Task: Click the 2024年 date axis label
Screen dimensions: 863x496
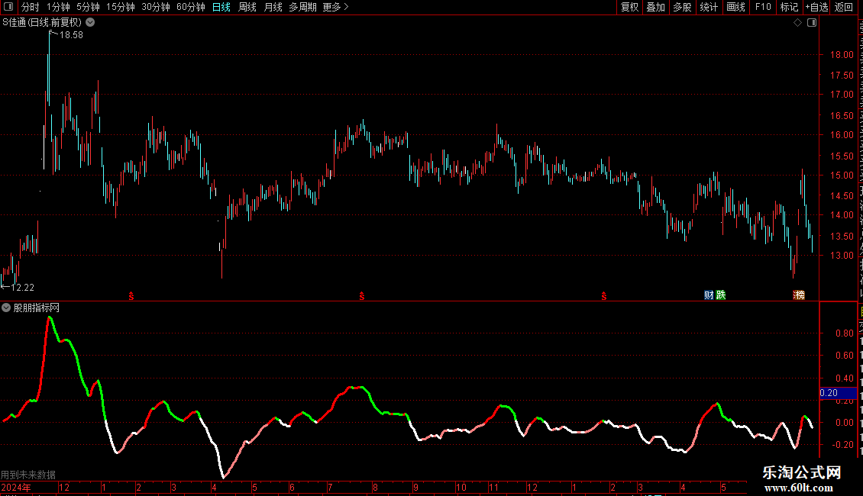Action: coord(16,488)
